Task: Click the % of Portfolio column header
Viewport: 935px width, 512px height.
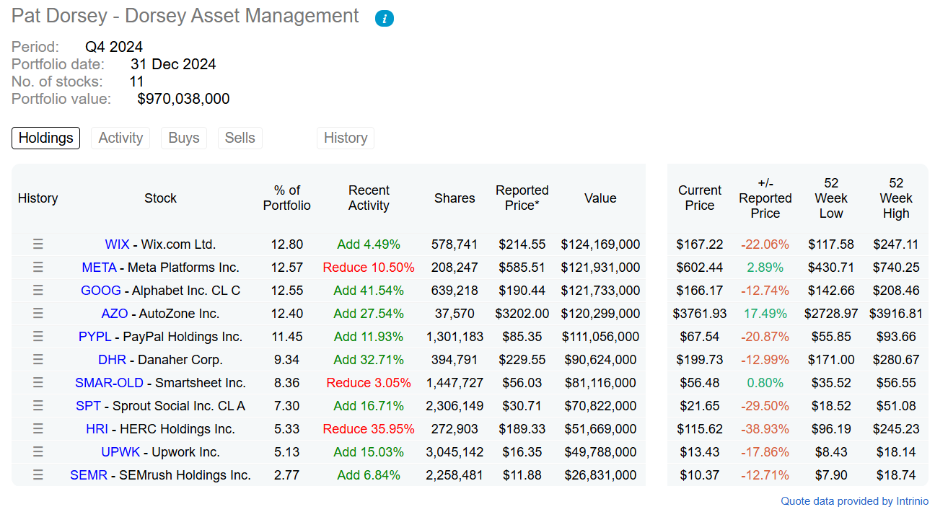Action: (287, 198)
